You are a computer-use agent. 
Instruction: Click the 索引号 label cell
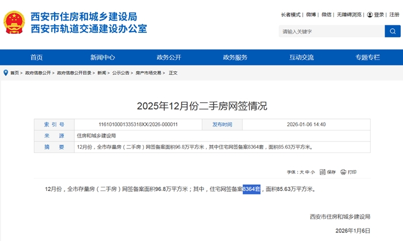tap(54, 124)
